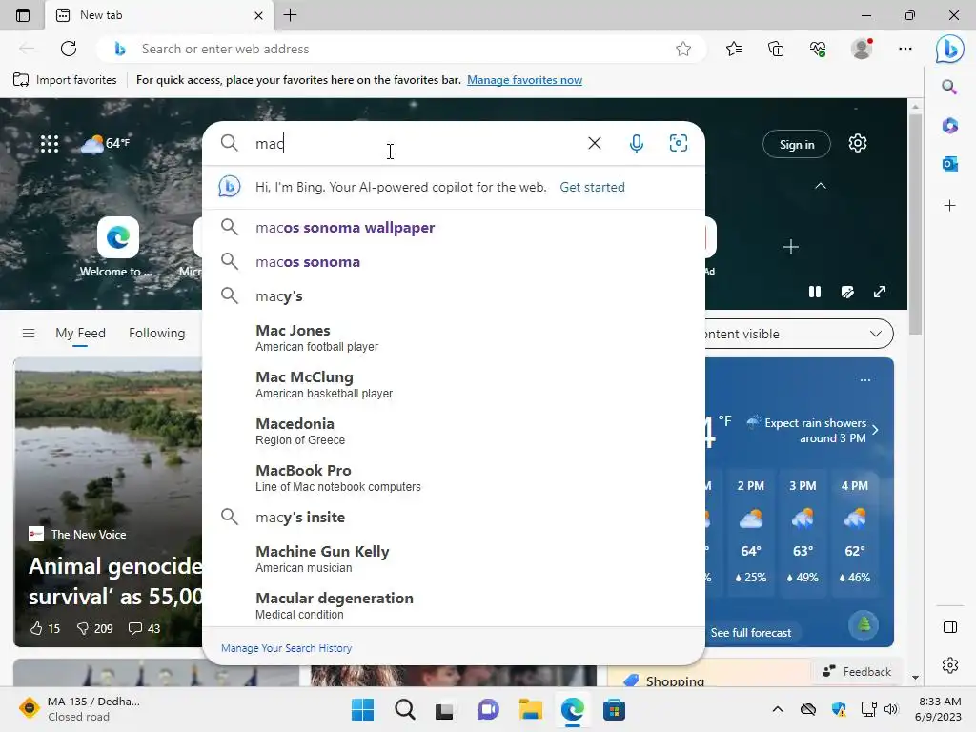Collapse the quick links section chevron

click(821, 186)
